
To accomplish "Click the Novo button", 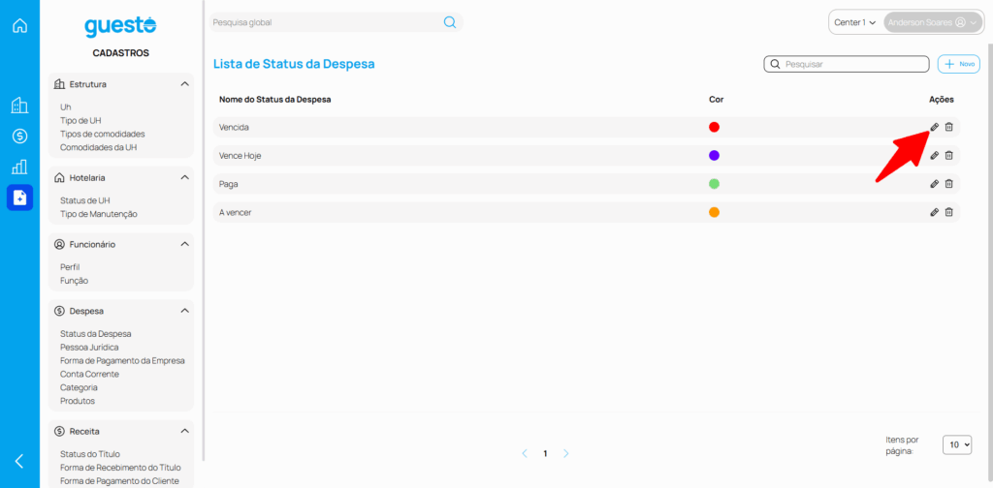I will point(958,64).
